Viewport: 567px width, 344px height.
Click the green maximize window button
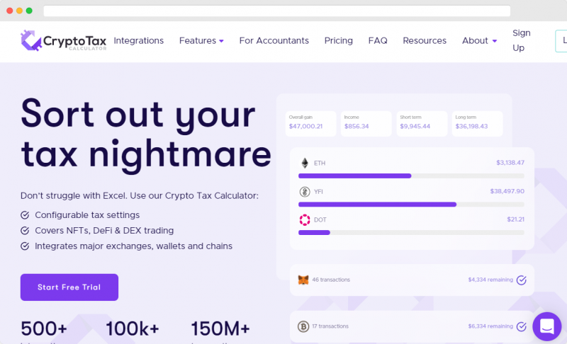(29, 11)
